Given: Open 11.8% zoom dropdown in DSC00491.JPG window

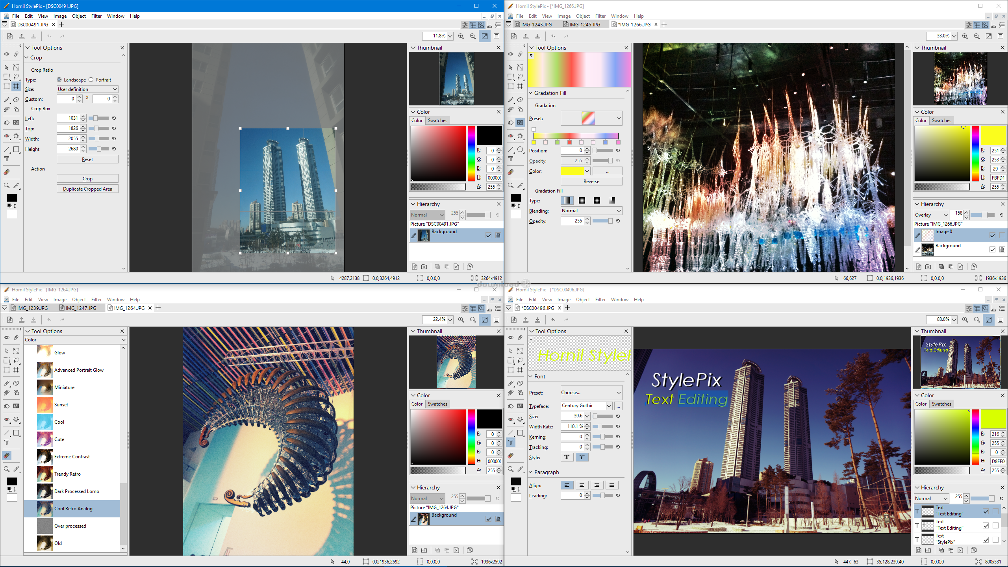Looking at the screenshot, I should (x=450, y=36).
